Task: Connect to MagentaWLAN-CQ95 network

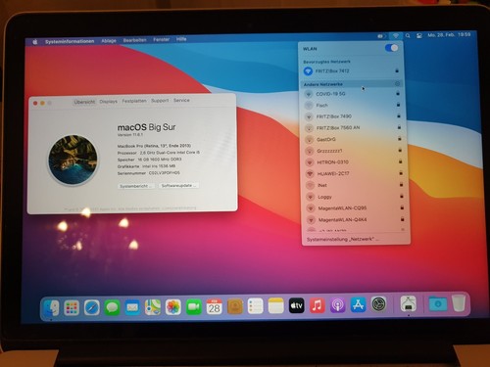Action: click(356, 208)
